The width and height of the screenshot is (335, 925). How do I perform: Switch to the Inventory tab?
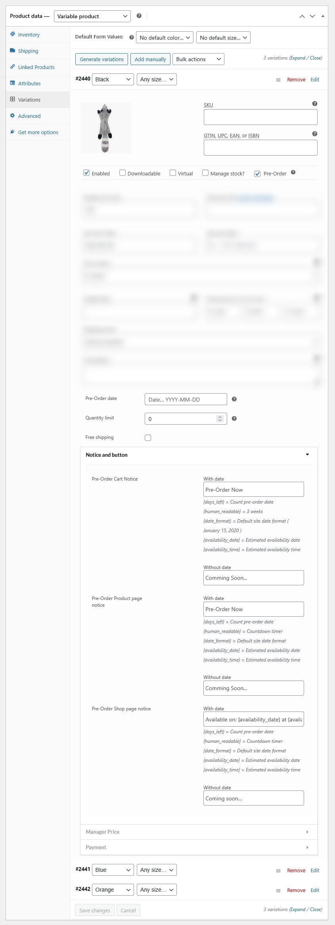29,35
